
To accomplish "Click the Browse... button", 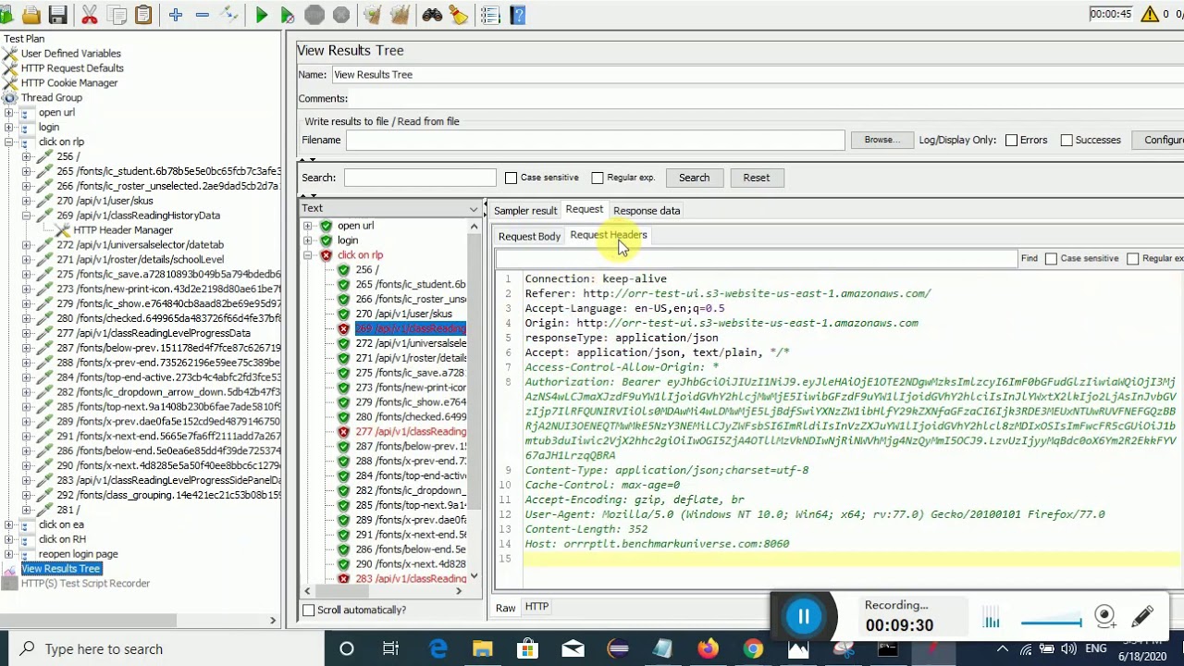I will (x=881, y=140).
